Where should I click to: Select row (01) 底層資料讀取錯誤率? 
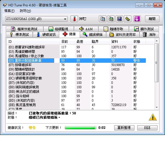coord(77,47)
